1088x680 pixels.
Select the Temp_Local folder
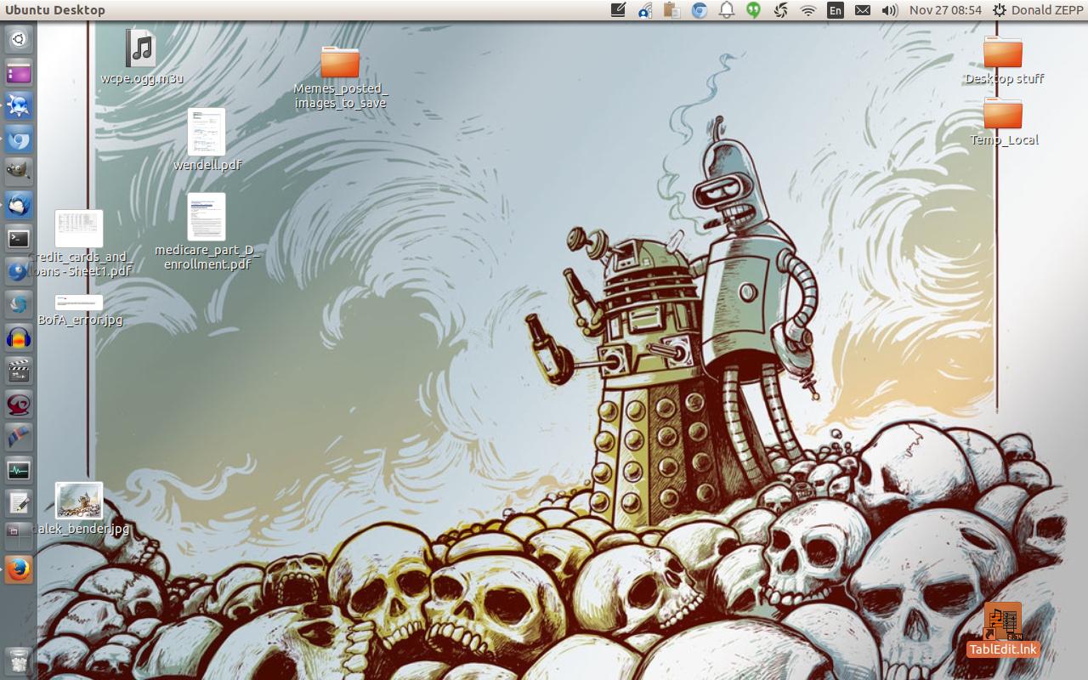[1003, 113]
